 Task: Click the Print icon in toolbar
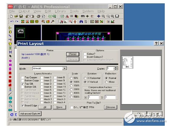point(38,16)
